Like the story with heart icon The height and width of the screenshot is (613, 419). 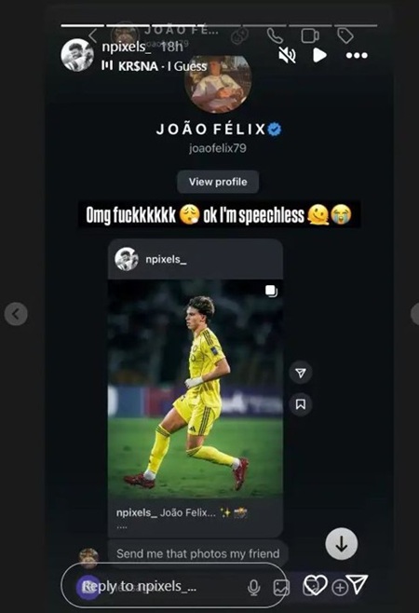315,585
